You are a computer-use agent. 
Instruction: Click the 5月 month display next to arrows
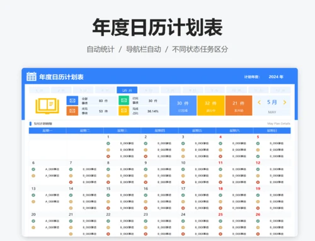272,102
